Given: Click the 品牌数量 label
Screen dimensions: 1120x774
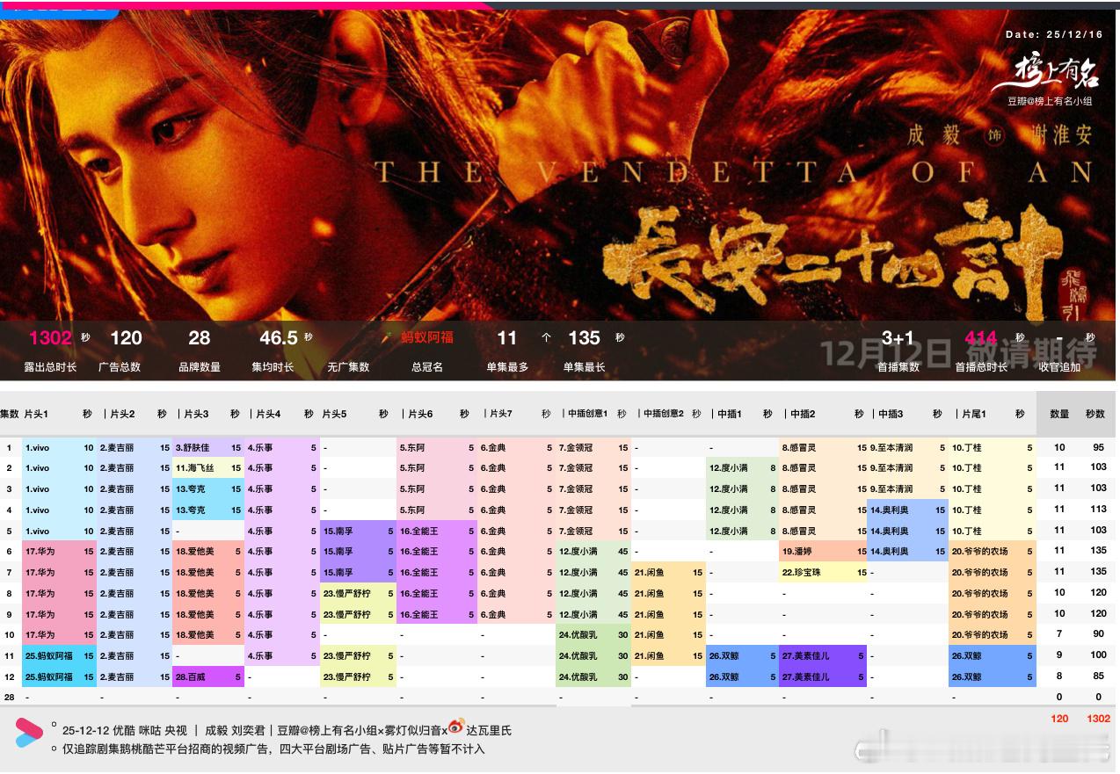Looking at the screenshot, I should [x=200, y=367].
